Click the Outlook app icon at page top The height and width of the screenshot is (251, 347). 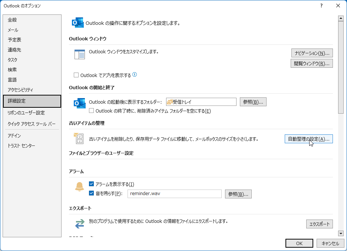[x=77, y=22]
